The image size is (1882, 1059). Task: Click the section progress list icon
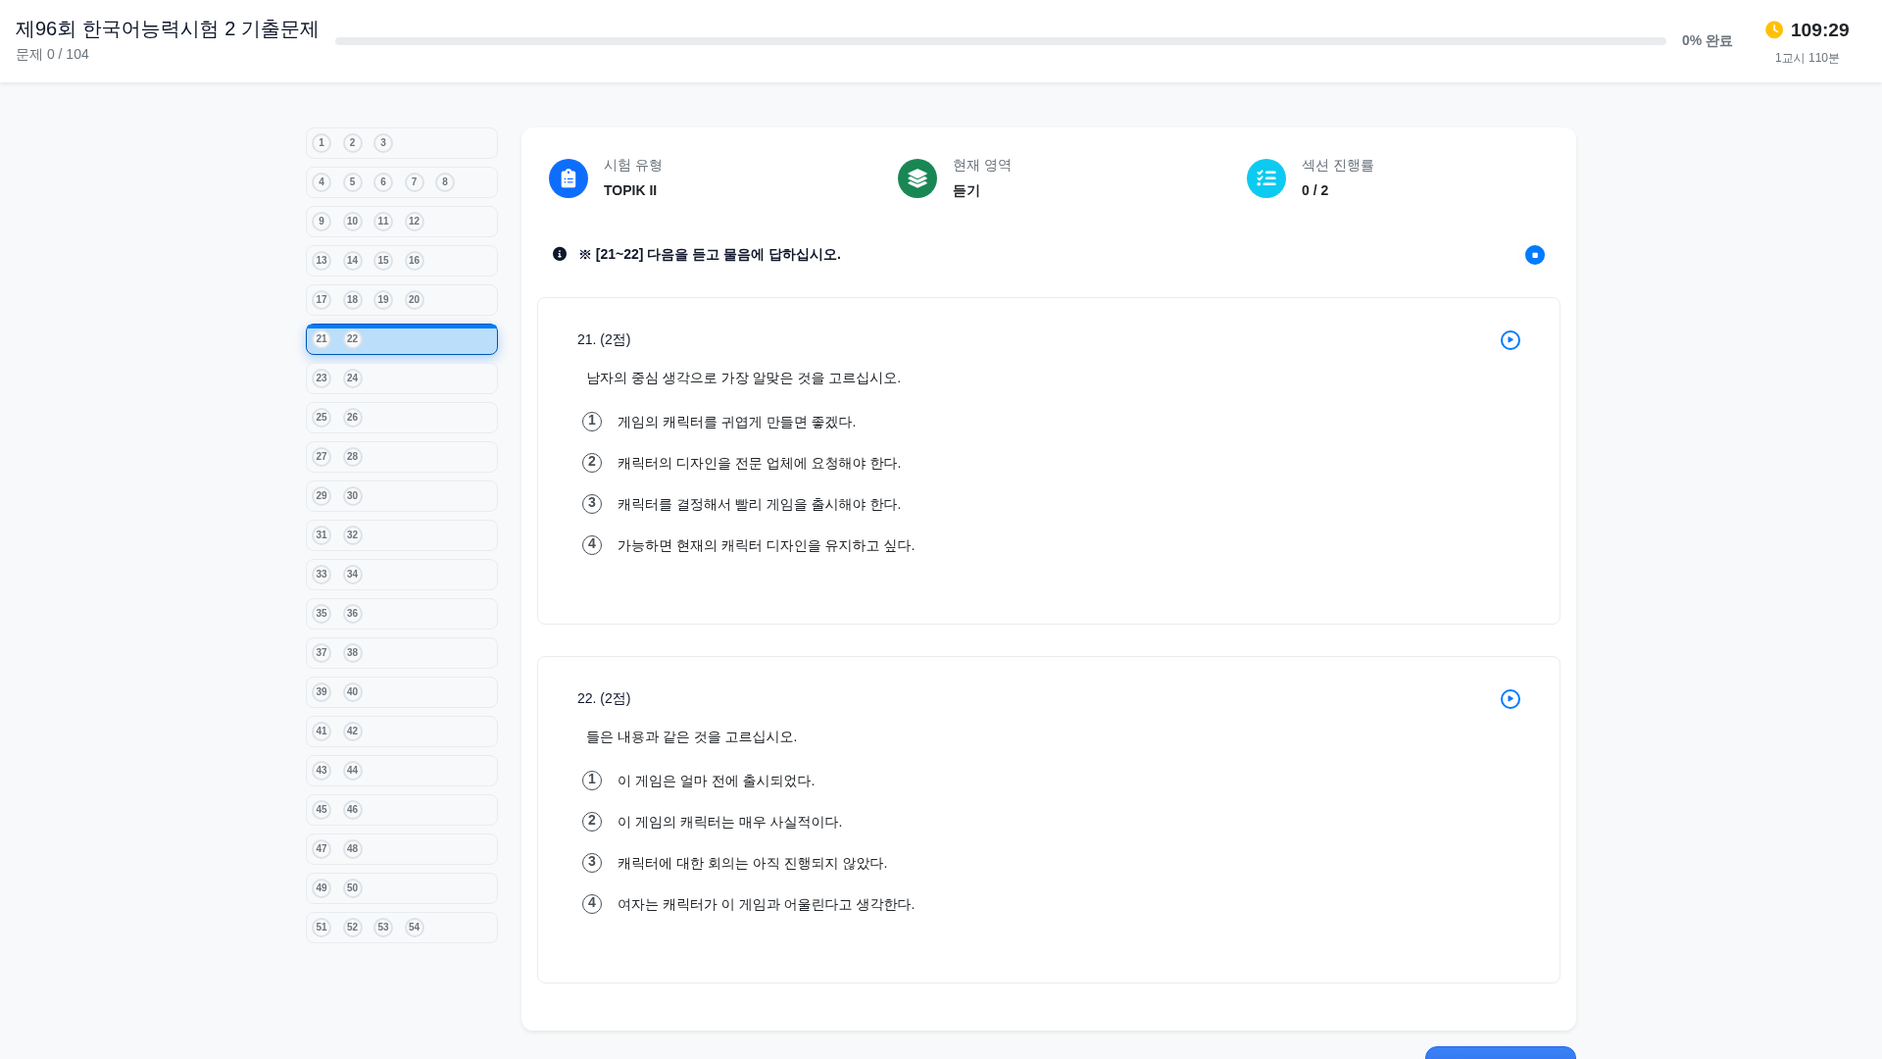(x=1265, y=178)
